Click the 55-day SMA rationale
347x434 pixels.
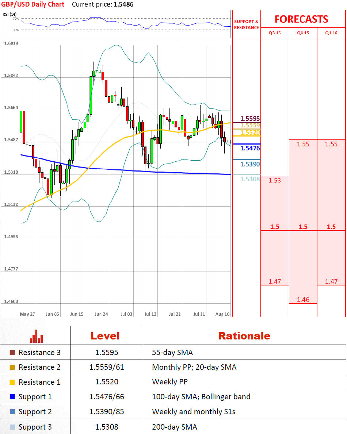(172, 353)
